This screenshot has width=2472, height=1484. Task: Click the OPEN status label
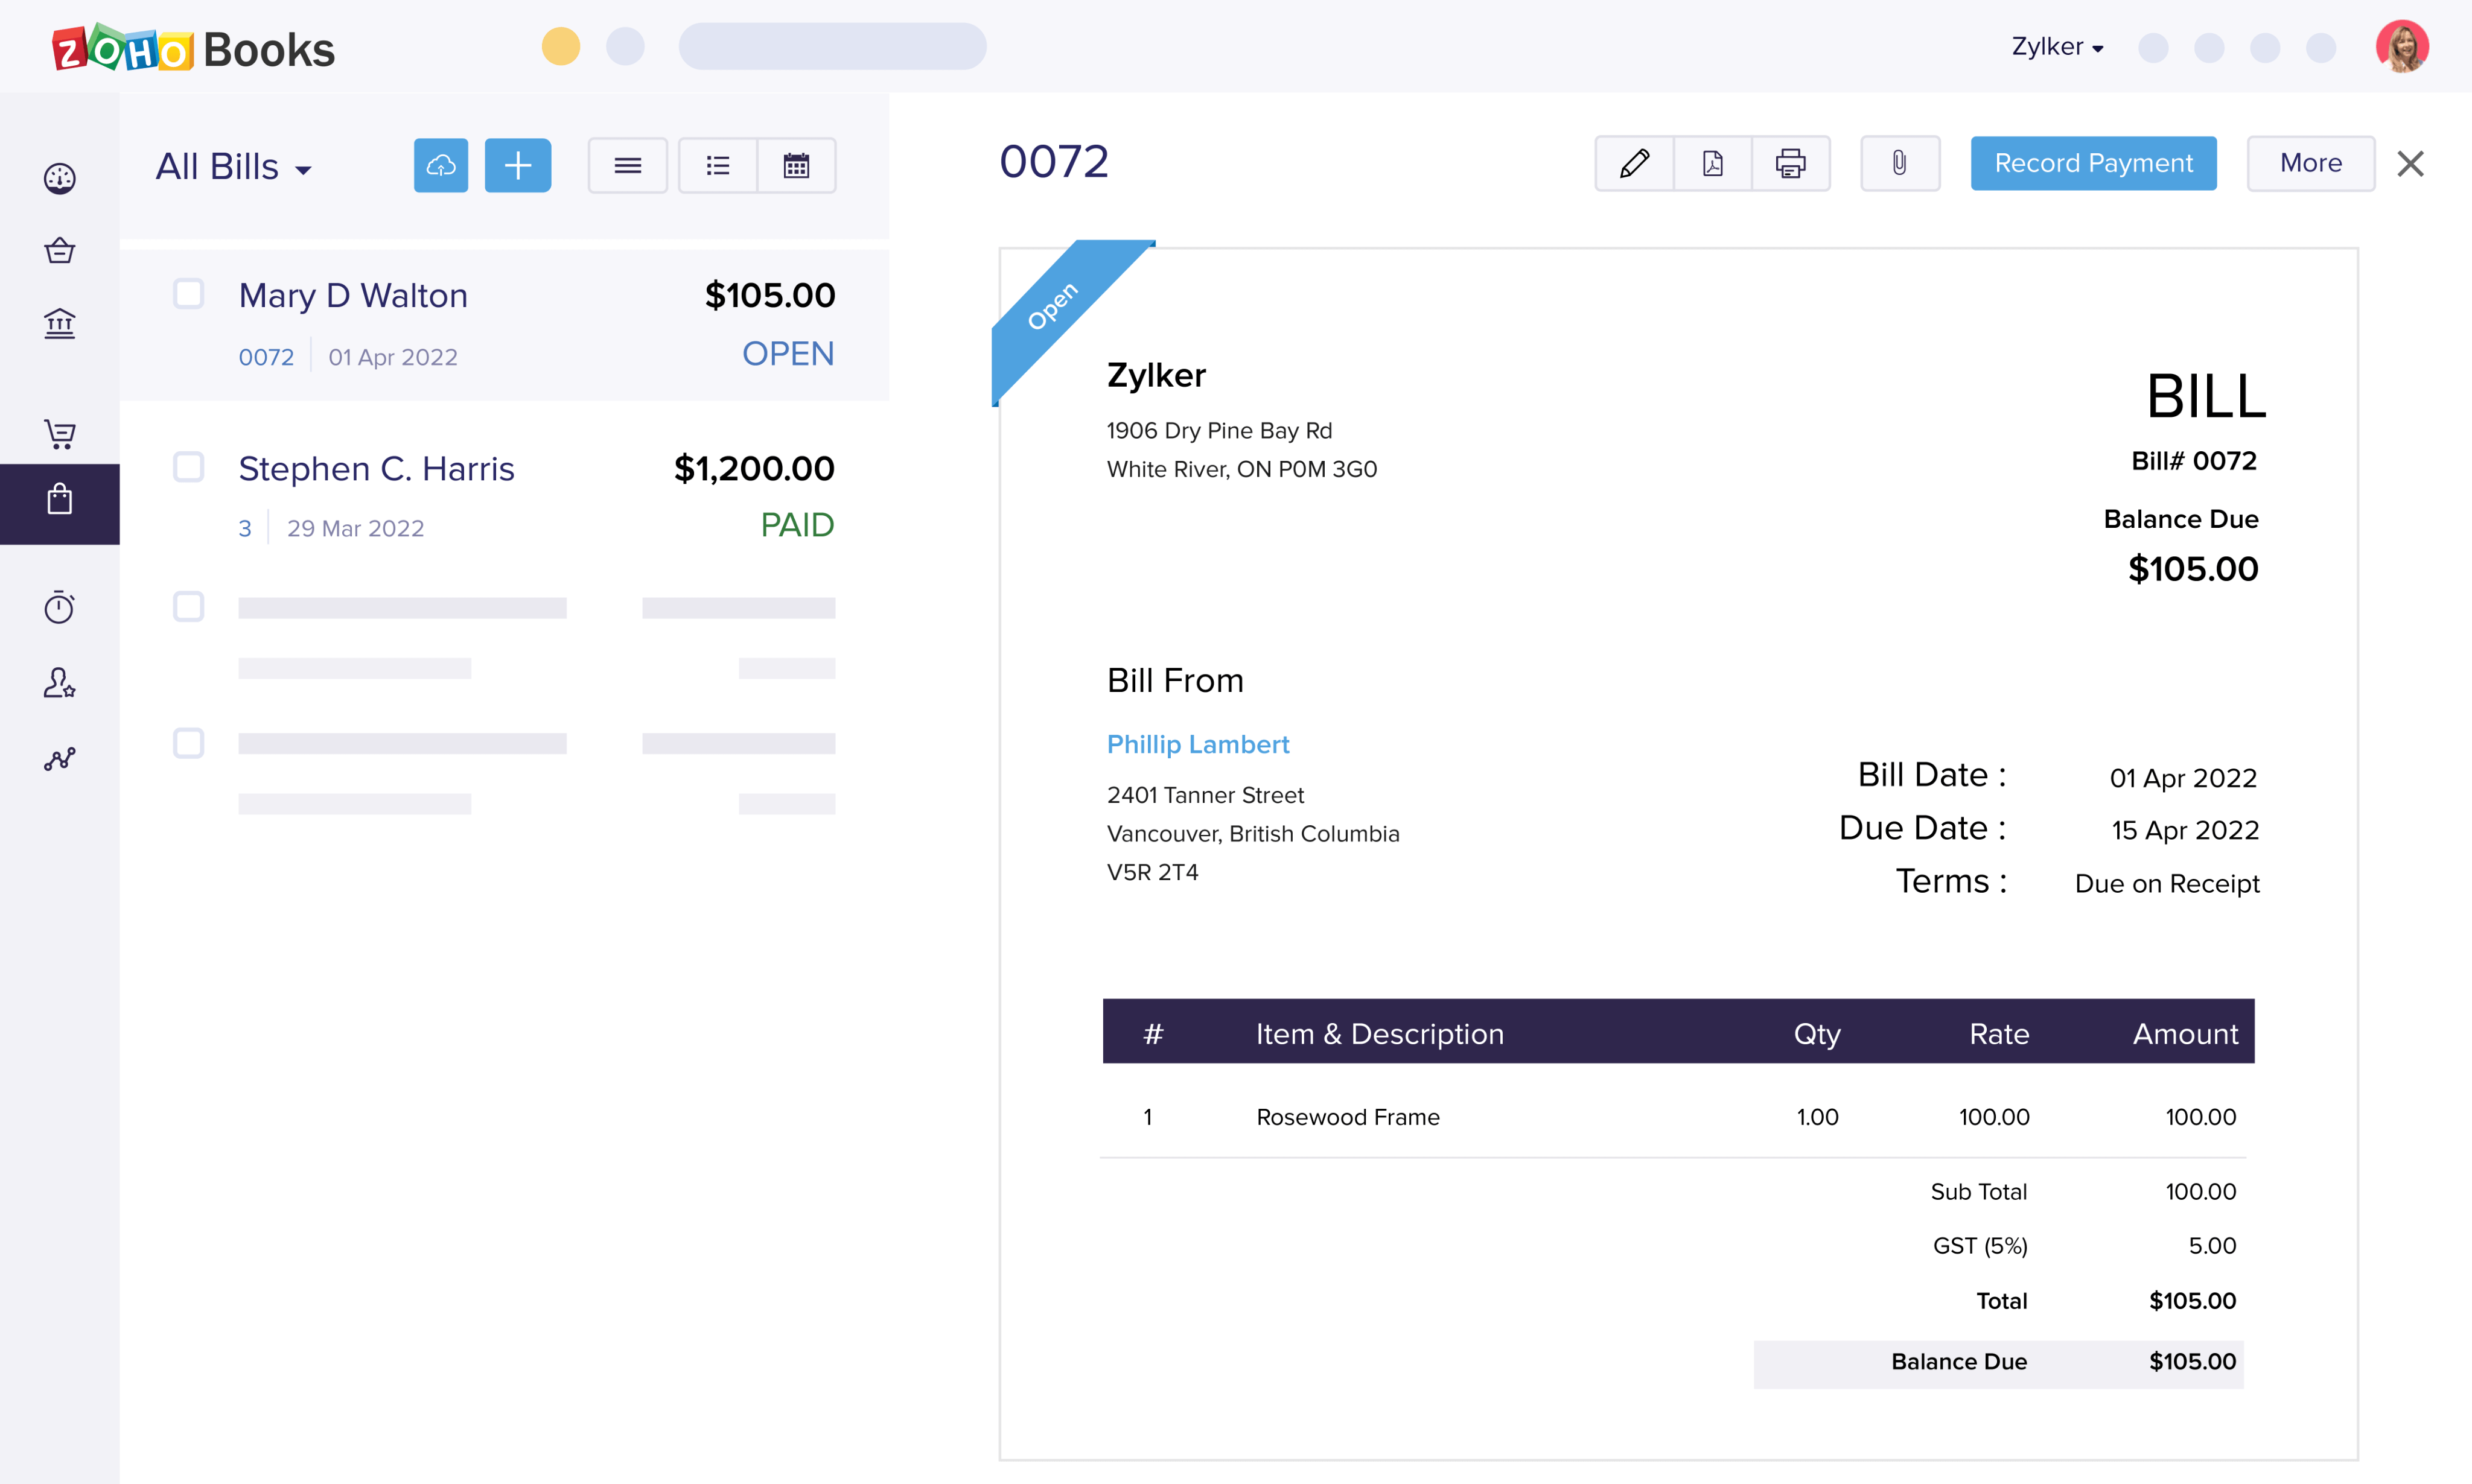788,354
